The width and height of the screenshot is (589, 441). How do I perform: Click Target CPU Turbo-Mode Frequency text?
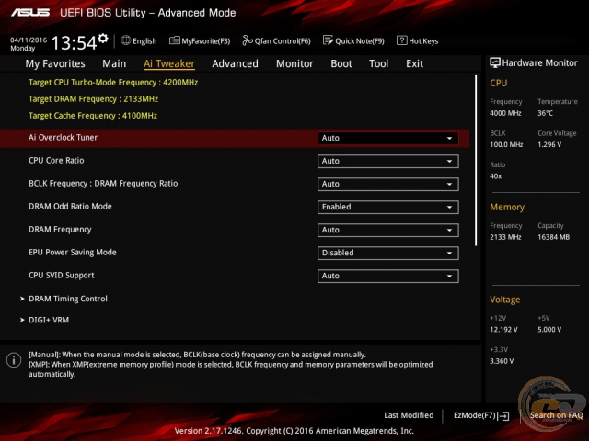(x=113, y=82)
